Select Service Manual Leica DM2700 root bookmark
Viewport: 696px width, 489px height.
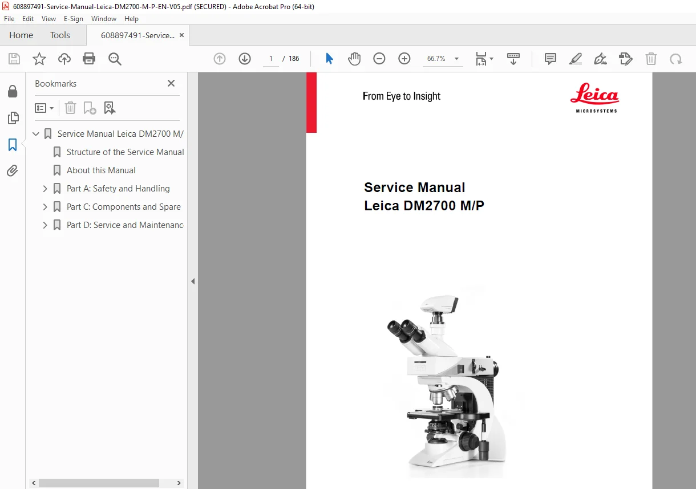click(x=120, y=134)
